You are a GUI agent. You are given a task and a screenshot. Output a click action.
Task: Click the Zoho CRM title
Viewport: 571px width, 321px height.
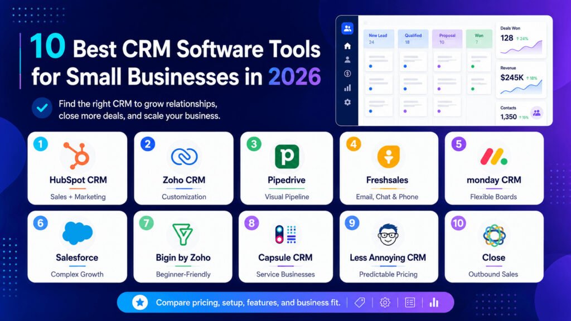[x=184, y=180]
